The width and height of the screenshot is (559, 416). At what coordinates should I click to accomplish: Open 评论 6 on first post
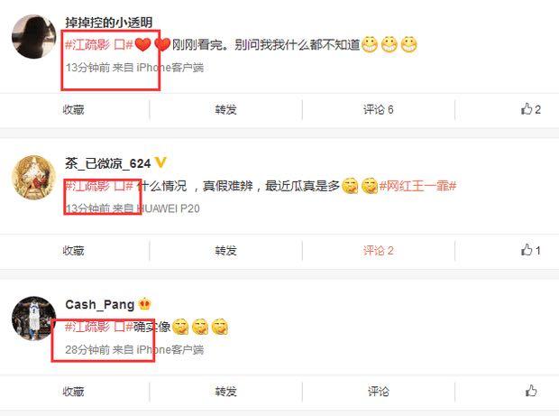pyautogui.click(x=379, y=109)
